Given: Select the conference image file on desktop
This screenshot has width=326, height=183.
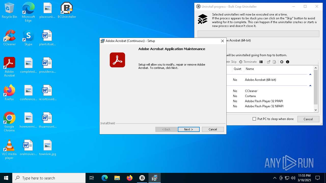Looking at the screenshot, I should click(x=29, y=93).
